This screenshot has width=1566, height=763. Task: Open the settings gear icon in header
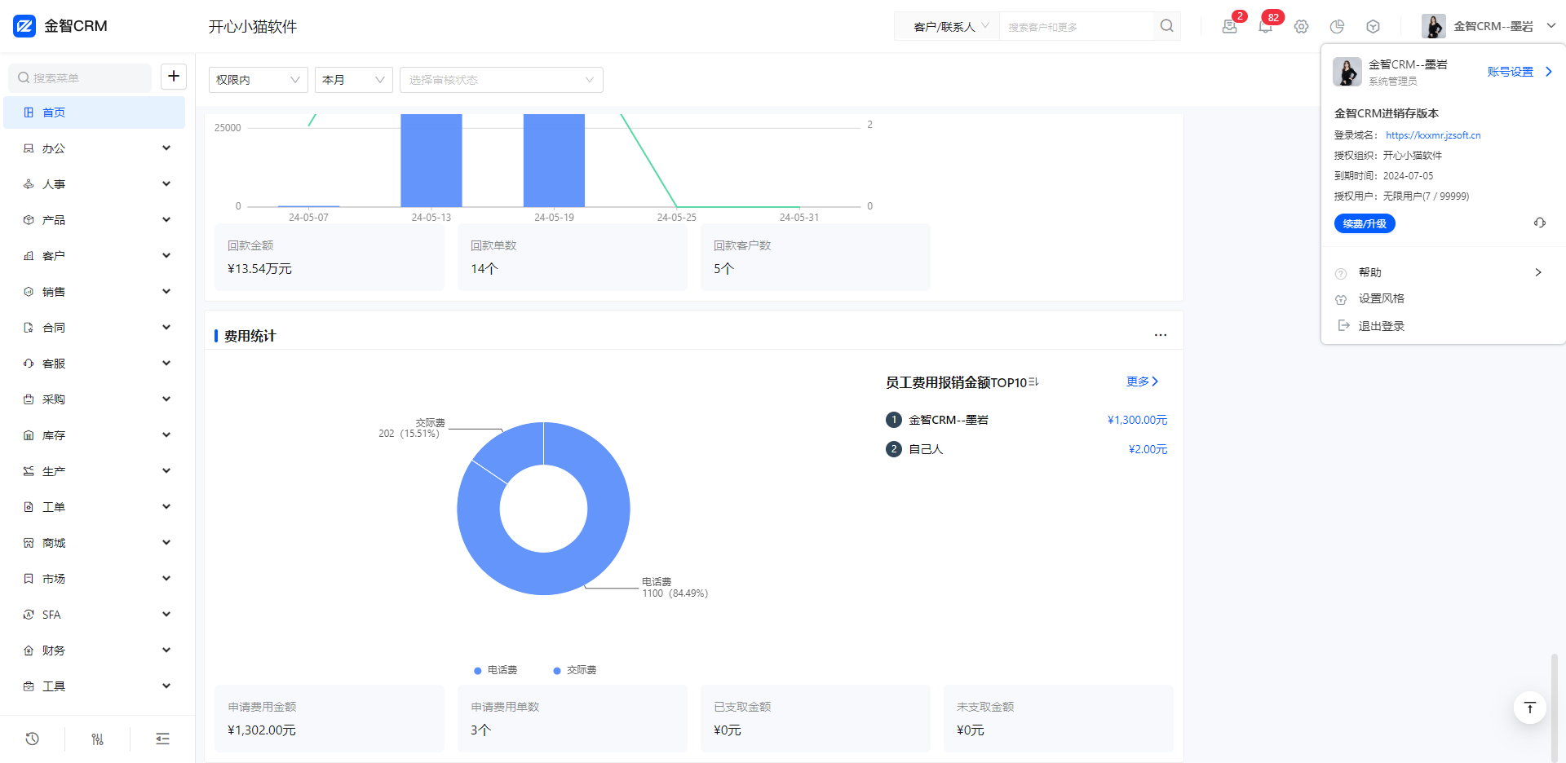click(x=1301, y=26)
